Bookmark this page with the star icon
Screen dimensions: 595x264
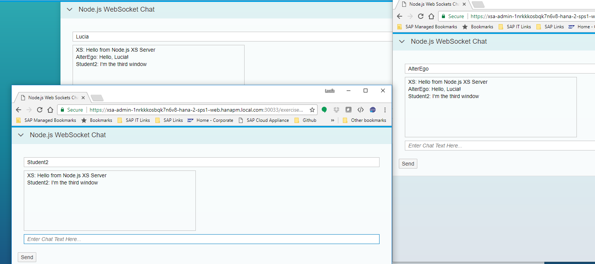pos(312,110)
